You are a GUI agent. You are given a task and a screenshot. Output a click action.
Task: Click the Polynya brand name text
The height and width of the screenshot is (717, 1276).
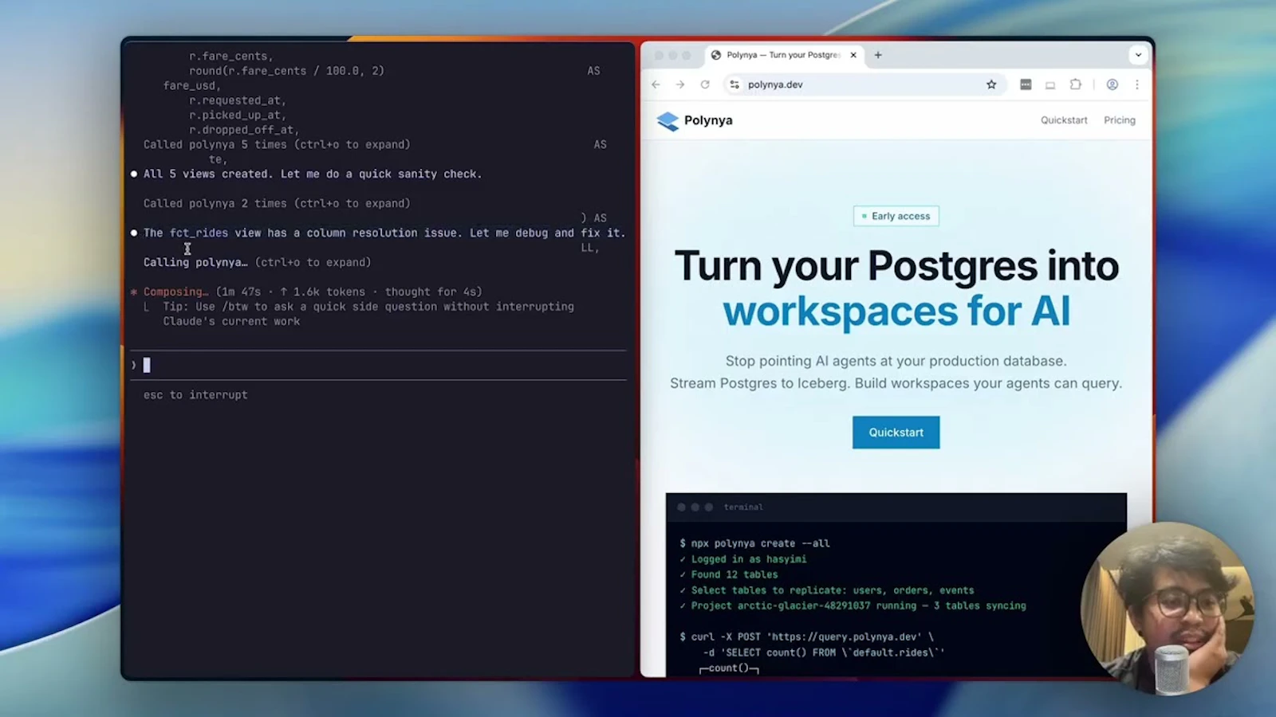point(708,120)
